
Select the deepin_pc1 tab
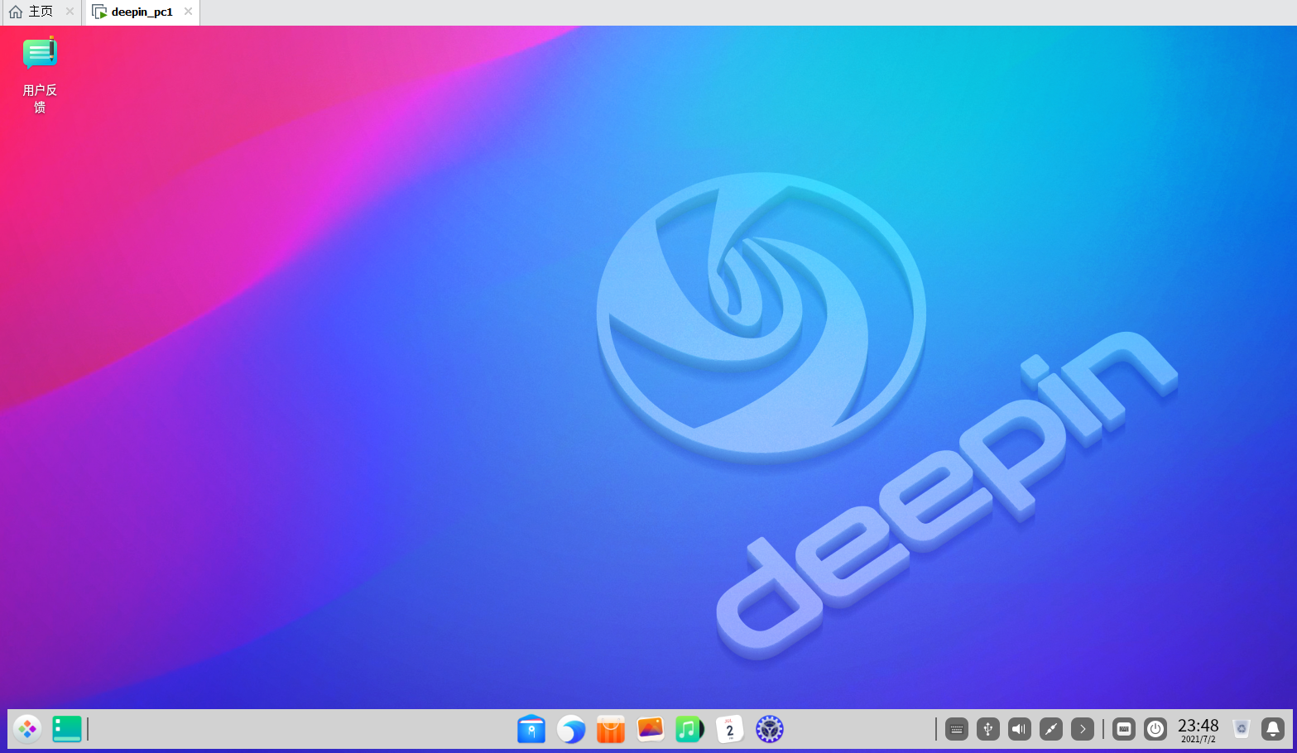(x=141, y=12)
